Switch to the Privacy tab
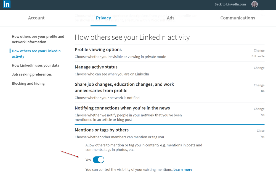This screenshot has width=276, height=175. (104, 18)
